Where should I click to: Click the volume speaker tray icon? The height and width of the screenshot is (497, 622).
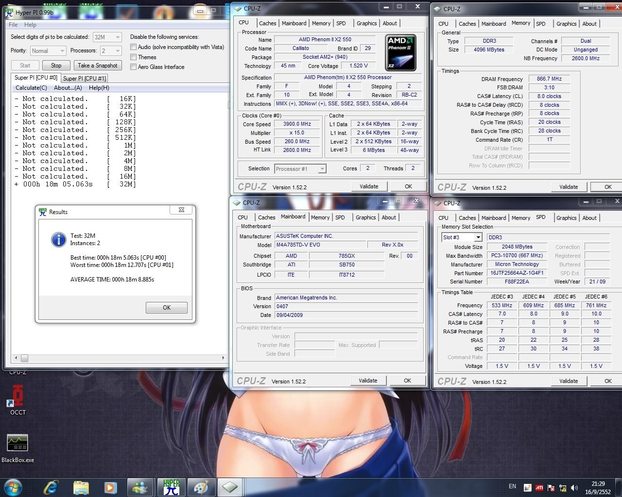click(x=574, y=488)
